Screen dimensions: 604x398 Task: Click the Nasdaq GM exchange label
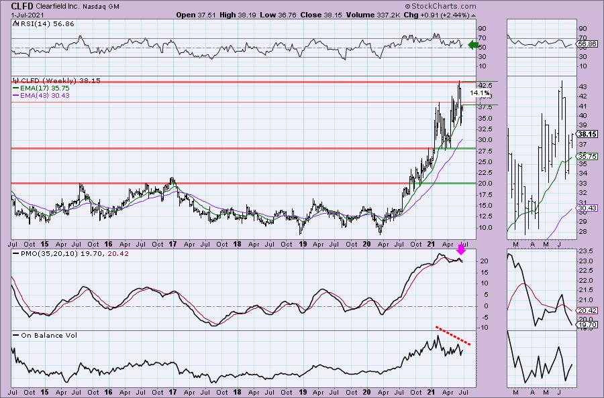click(101, 7)
